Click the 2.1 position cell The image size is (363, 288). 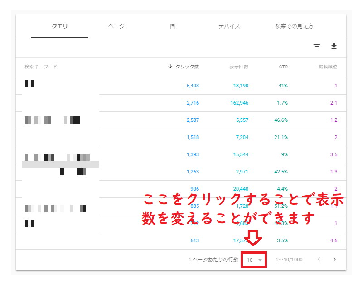[334, 103]
